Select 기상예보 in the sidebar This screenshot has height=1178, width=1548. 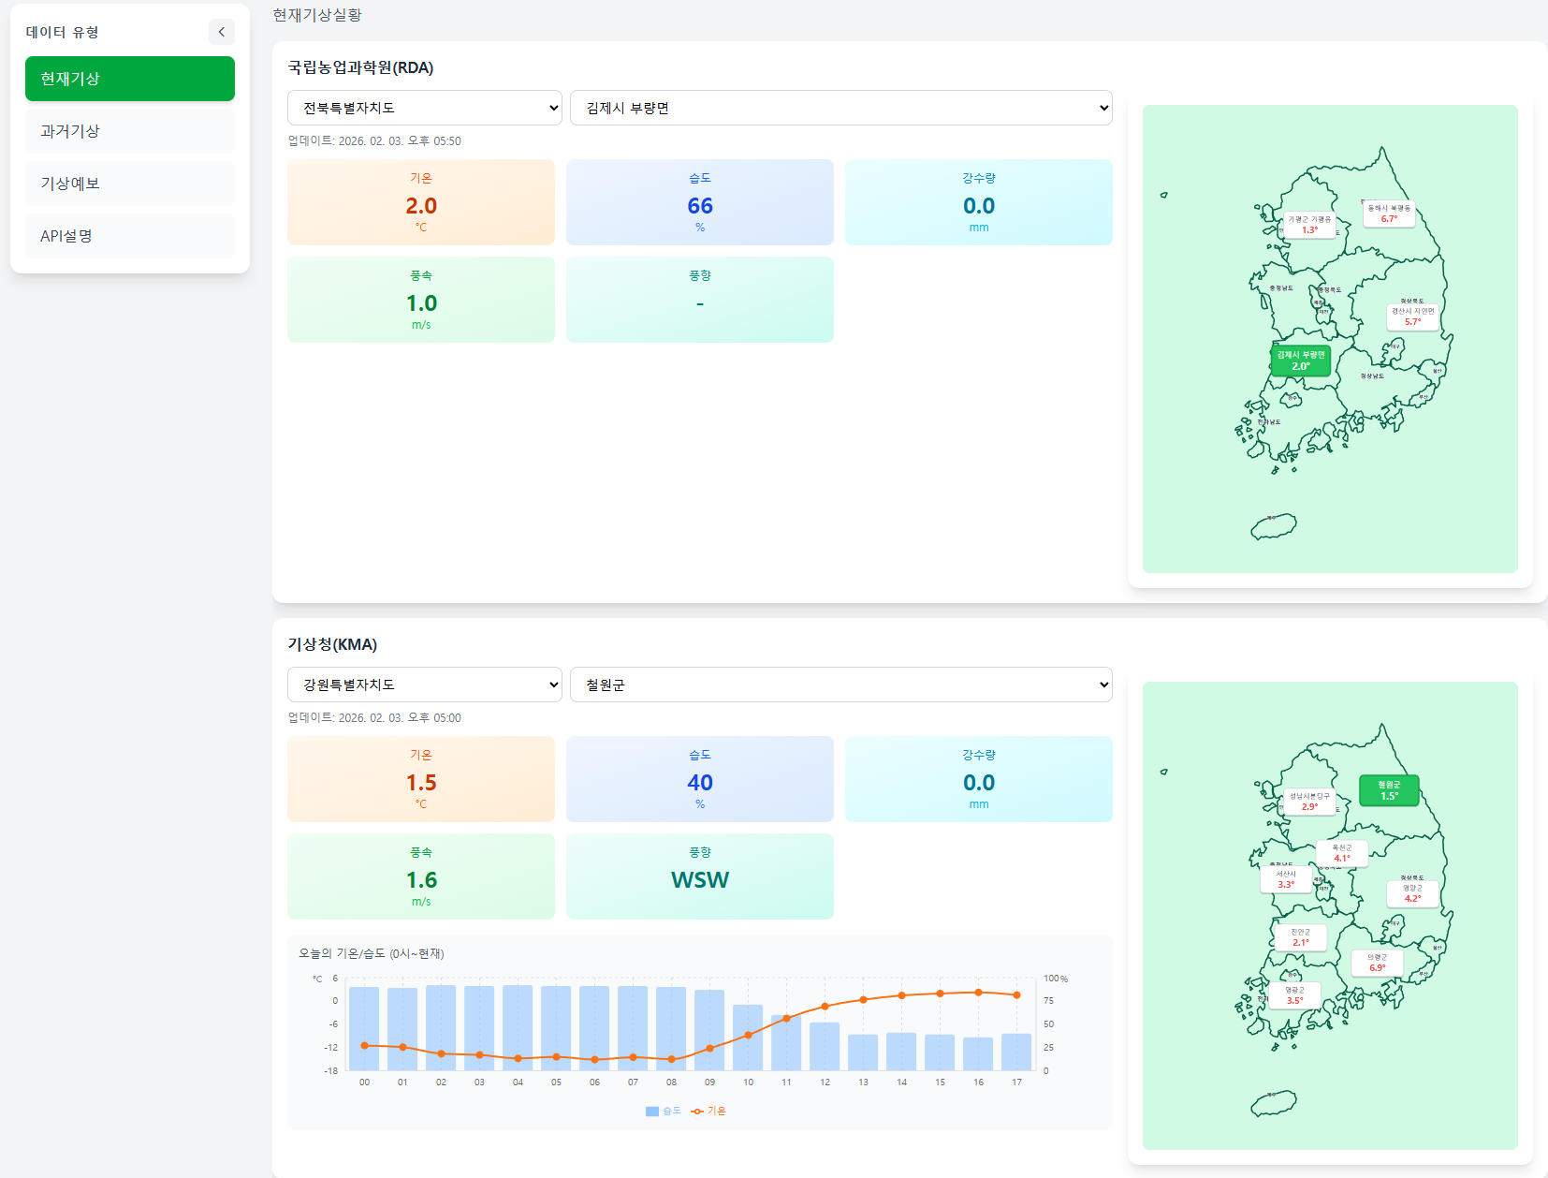[x=129, y=184]
